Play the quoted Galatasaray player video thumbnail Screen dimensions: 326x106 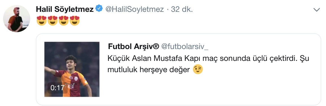click(72, 69)
